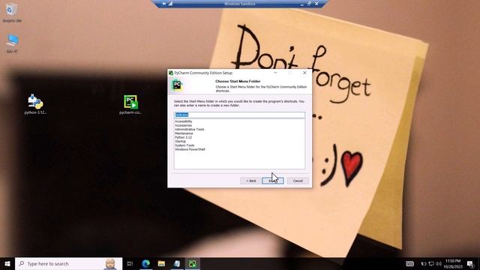Screen dimensions: 480x270
Task: Select the Startup folder entry
Action: [180, 142]
